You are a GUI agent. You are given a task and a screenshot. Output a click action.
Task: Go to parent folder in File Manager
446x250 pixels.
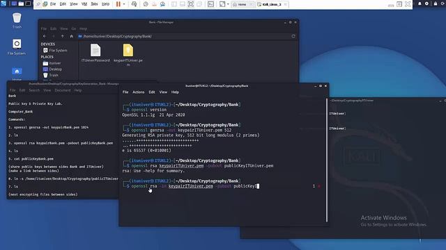63,36
